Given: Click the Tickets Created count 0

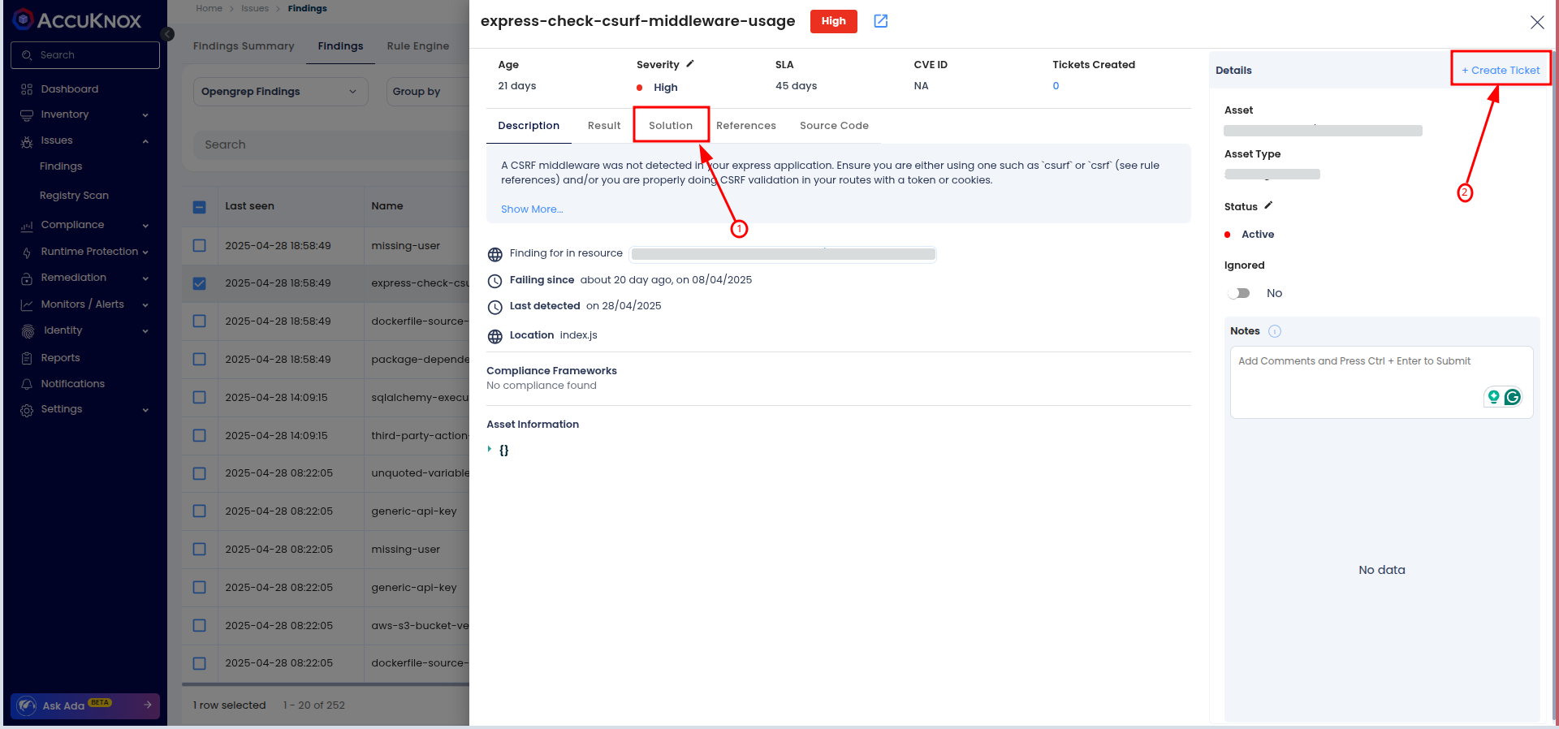Looking at the screenshot, I should coord(1056,86).
